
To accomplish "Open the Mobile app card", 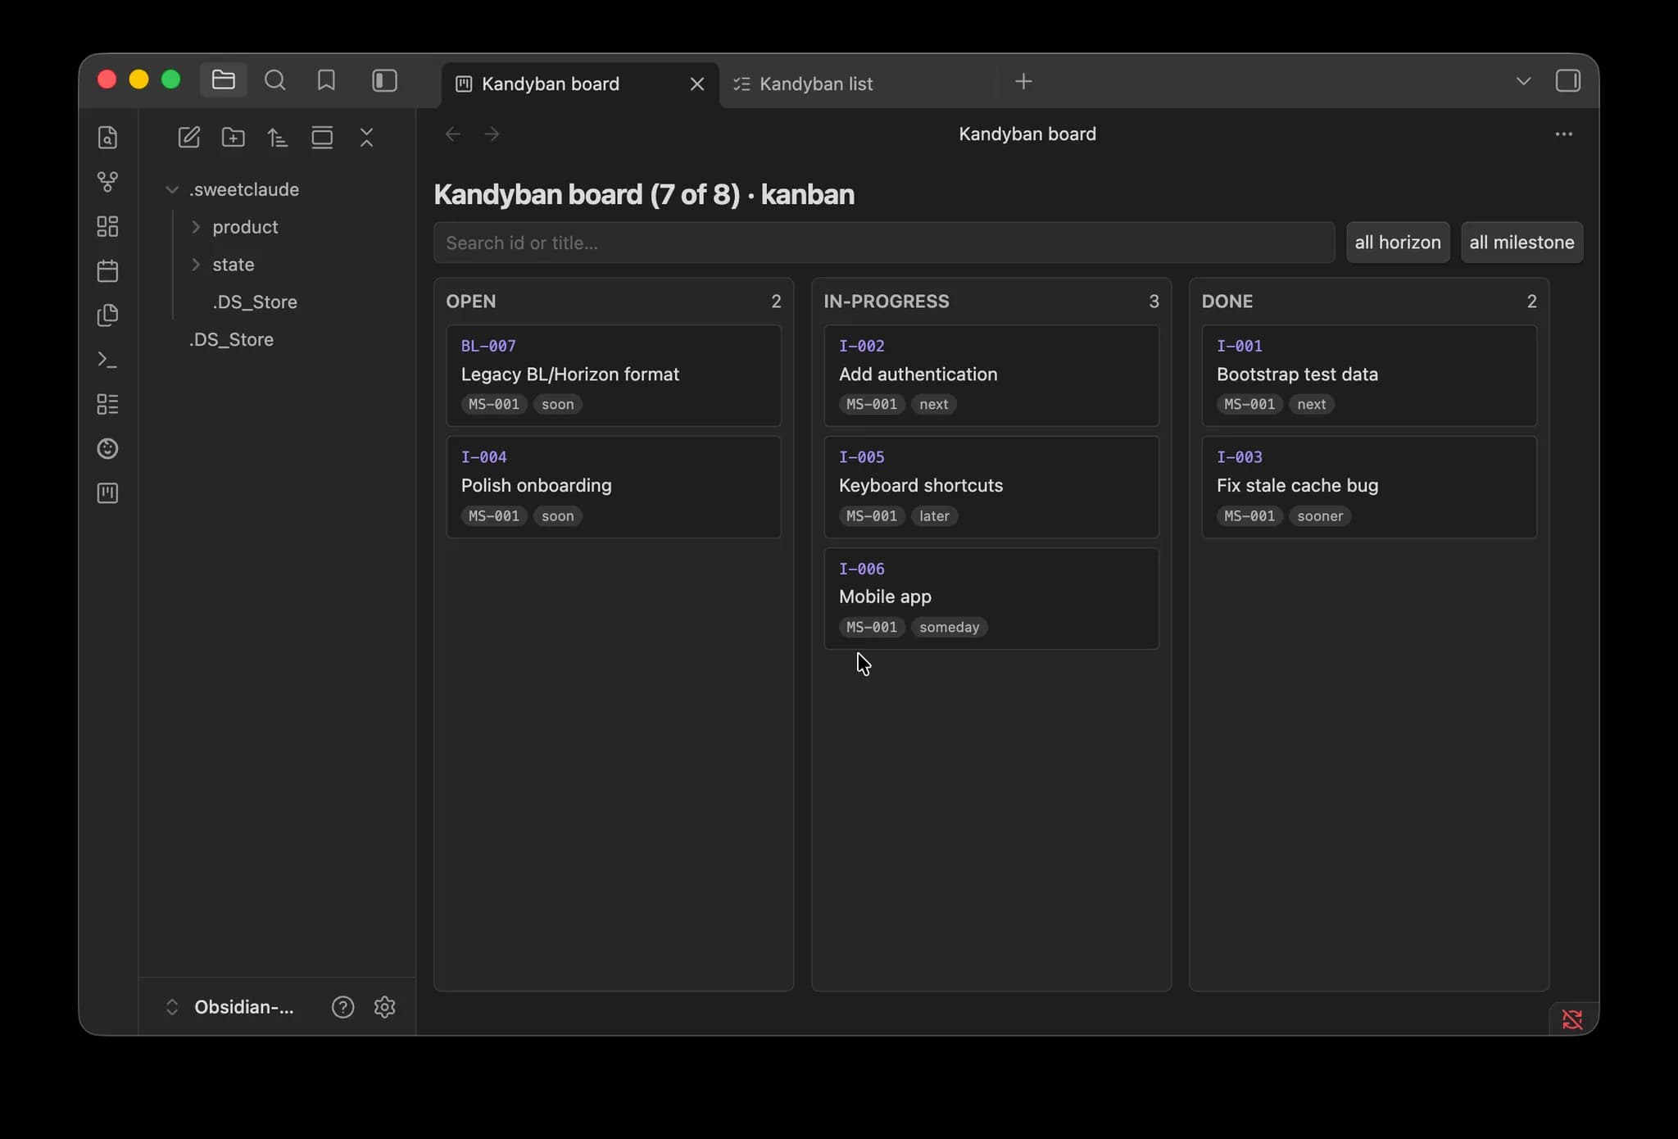I will [991, 598].
